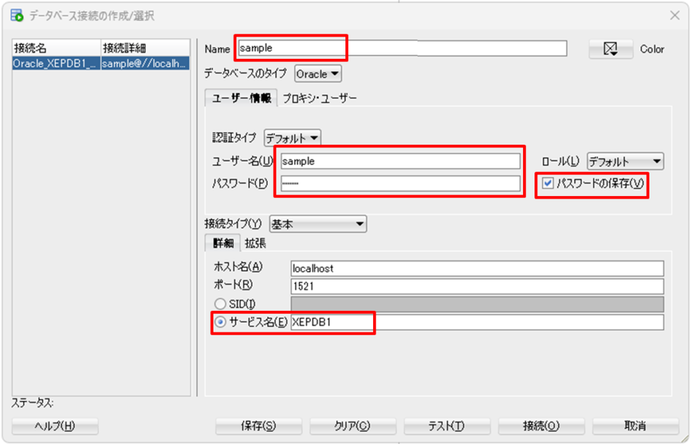
Task: Toggle the password save checkbox
Action: pyautogui.click(x=548, y=183)
